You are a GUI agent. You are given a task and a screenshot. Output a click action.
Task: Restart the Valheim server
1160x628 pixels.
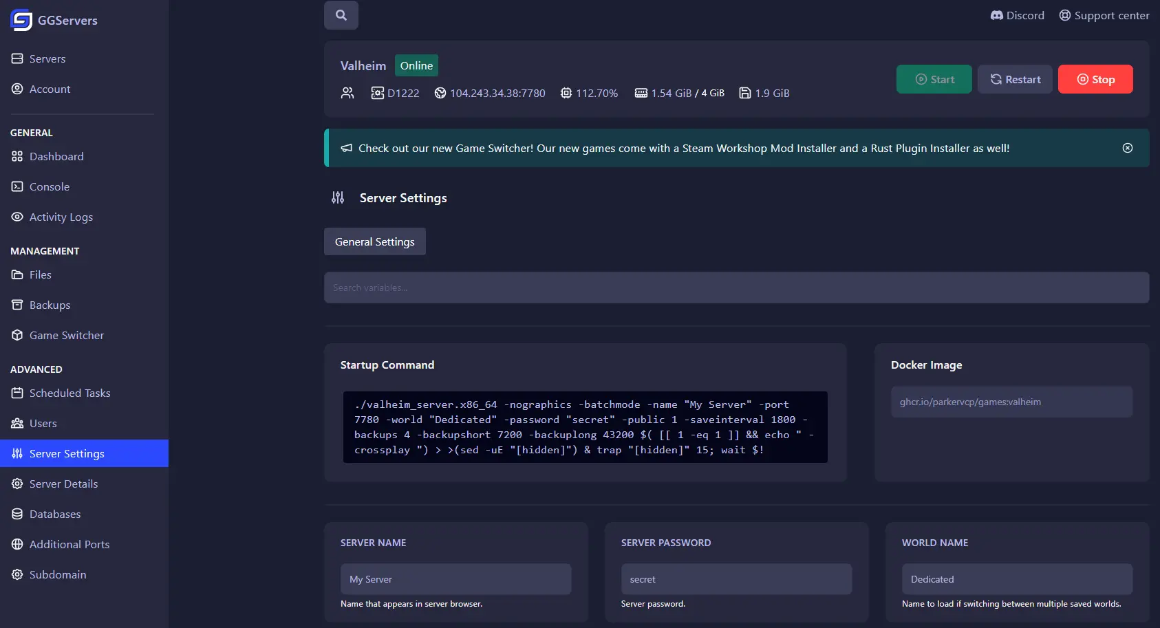1015,79
